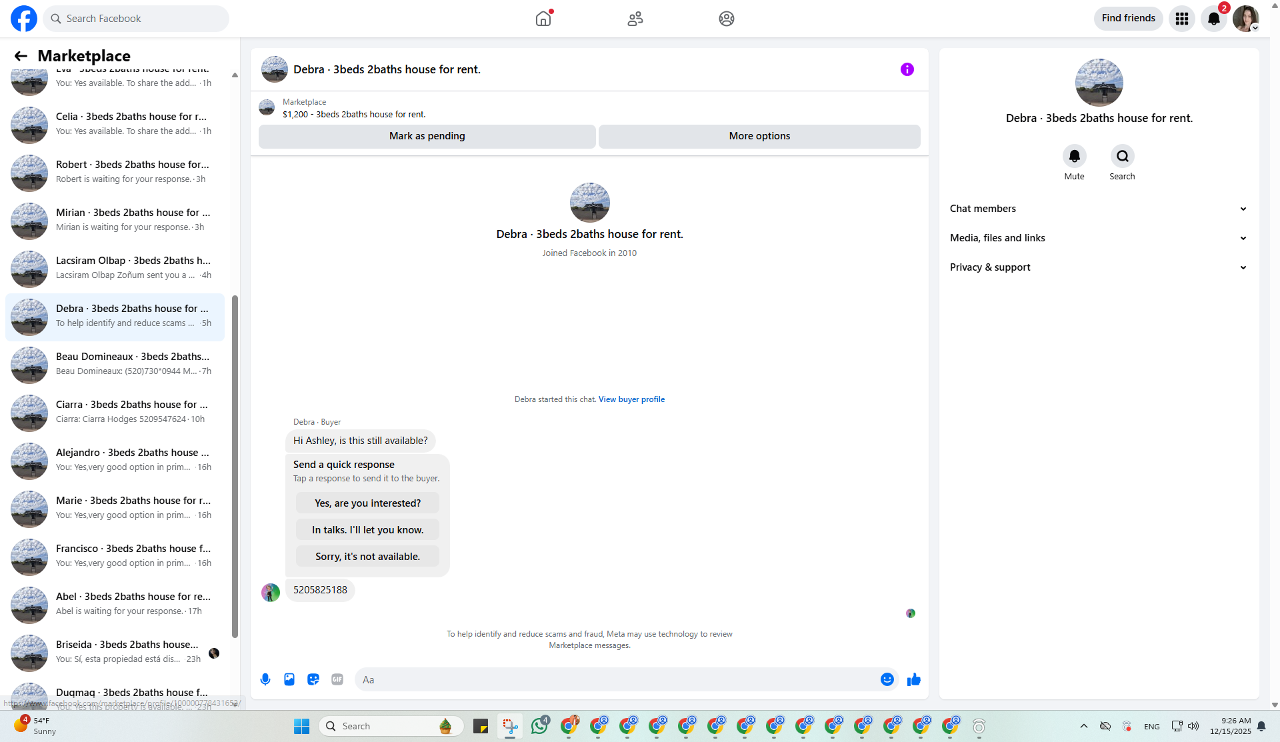Expand the Chat members section
The width and height of the screenshot is (1280, 742).
click(1099, 209)
